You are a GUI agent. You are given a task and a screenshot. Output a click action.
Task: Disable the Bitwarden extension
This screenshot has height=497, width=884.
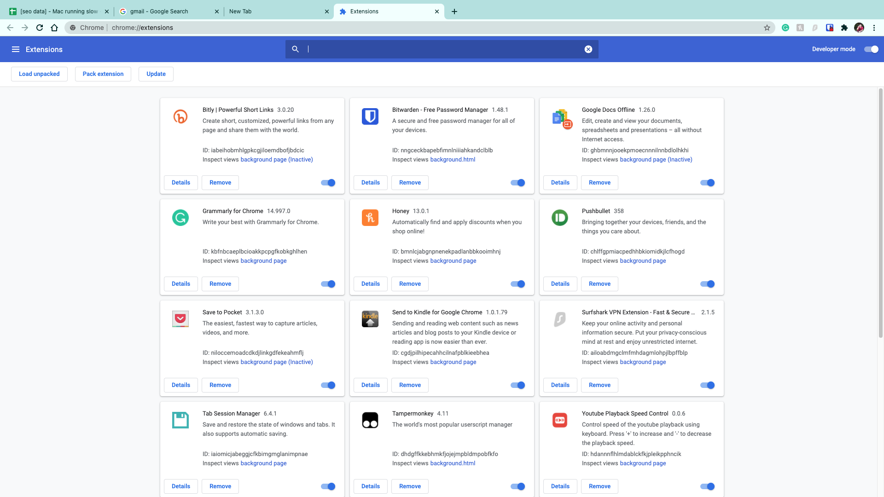tap(518, 183)
